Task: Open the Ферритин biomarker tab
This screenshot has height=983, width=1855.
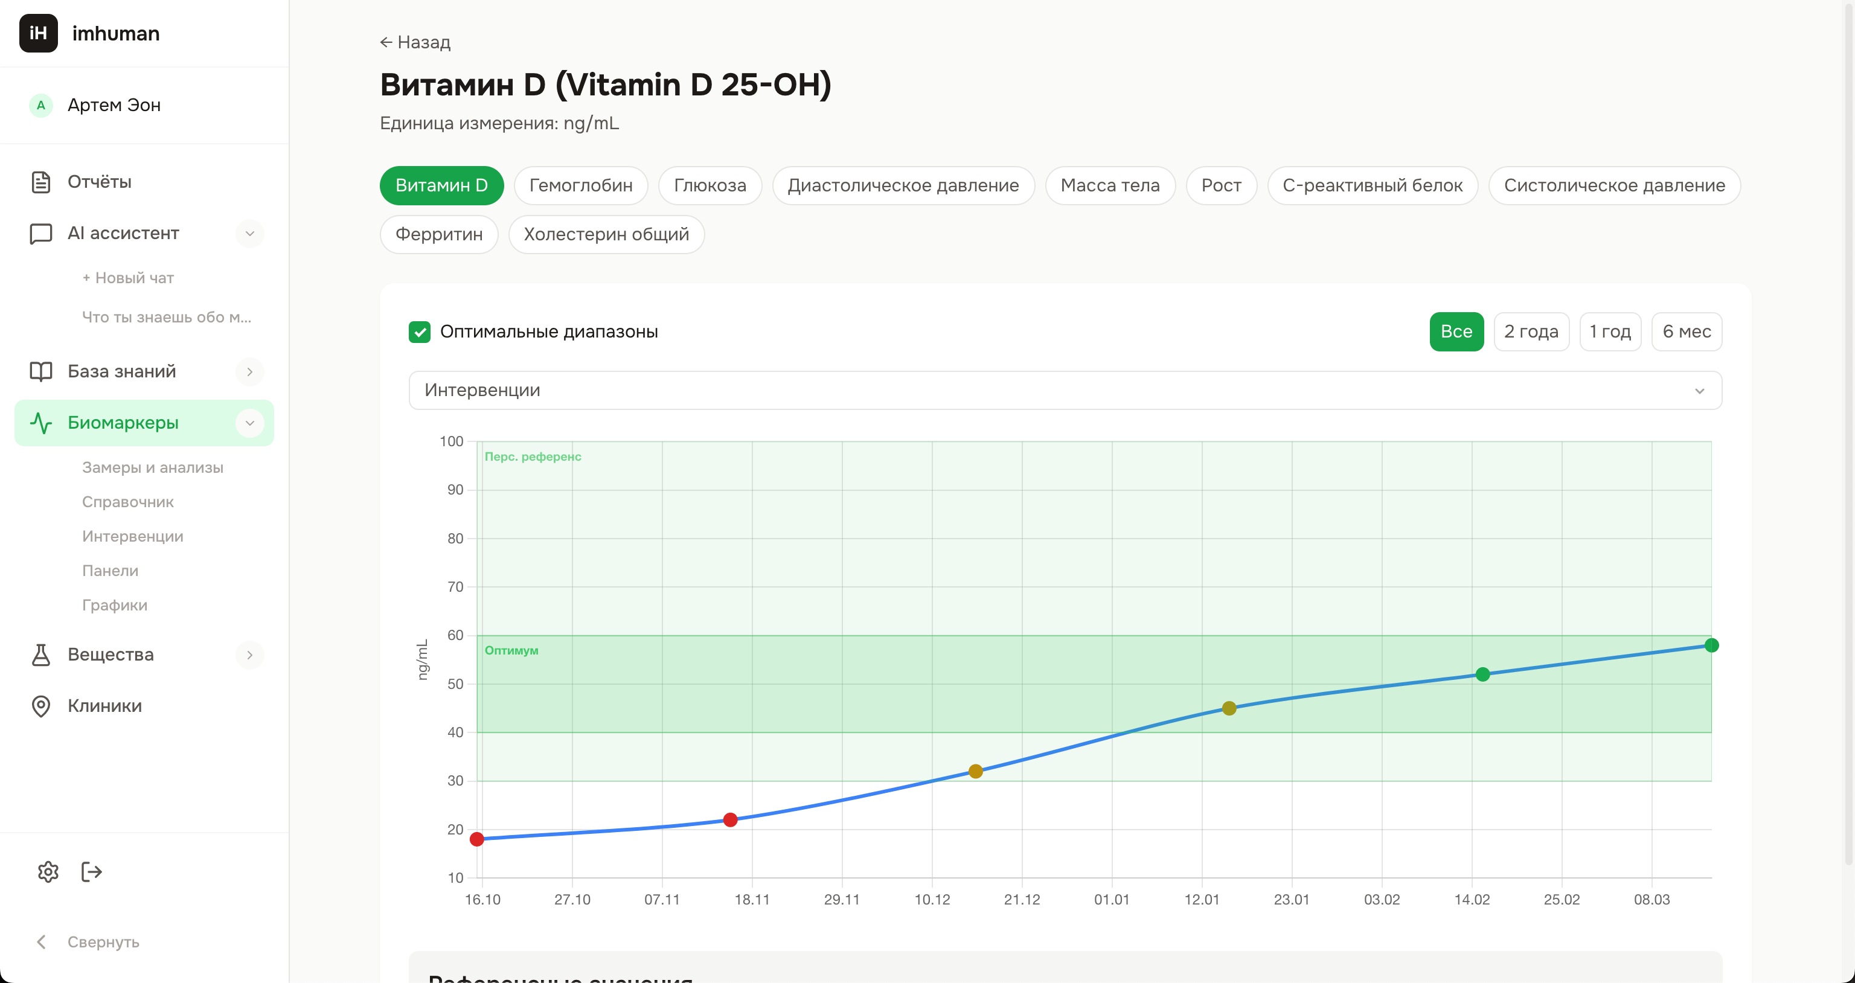Action: [438, 234]
